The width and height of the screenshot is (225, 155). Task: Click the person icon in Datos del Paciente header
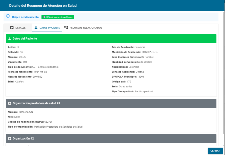(9, 39)
